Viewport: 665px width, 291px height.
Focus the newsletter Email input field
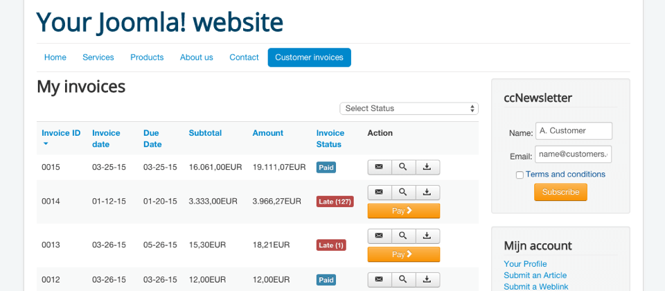pos(573,154)
